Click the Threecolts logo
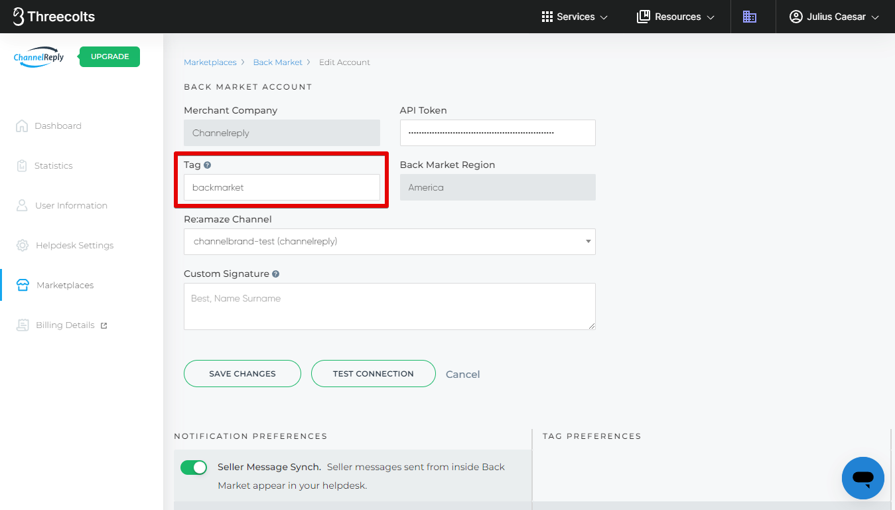This screenshot has width=895, height=510. pyautogui.click(x=54, y=17)
